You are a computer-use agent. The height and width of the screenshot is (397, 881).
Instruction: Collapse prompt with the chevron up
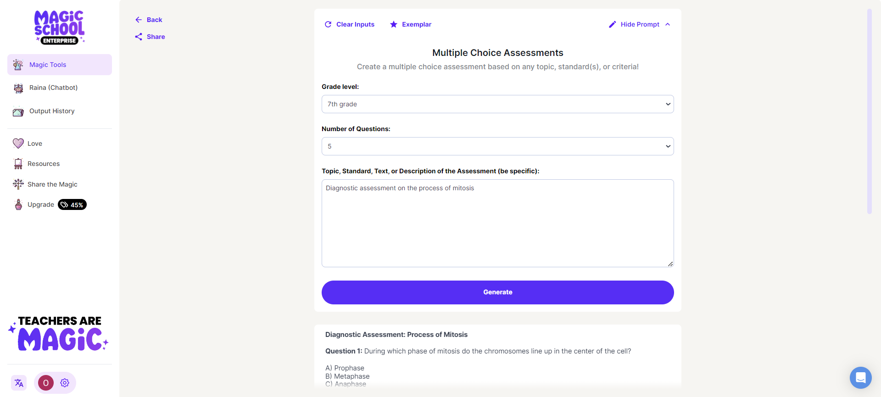[x=668, y=24]
